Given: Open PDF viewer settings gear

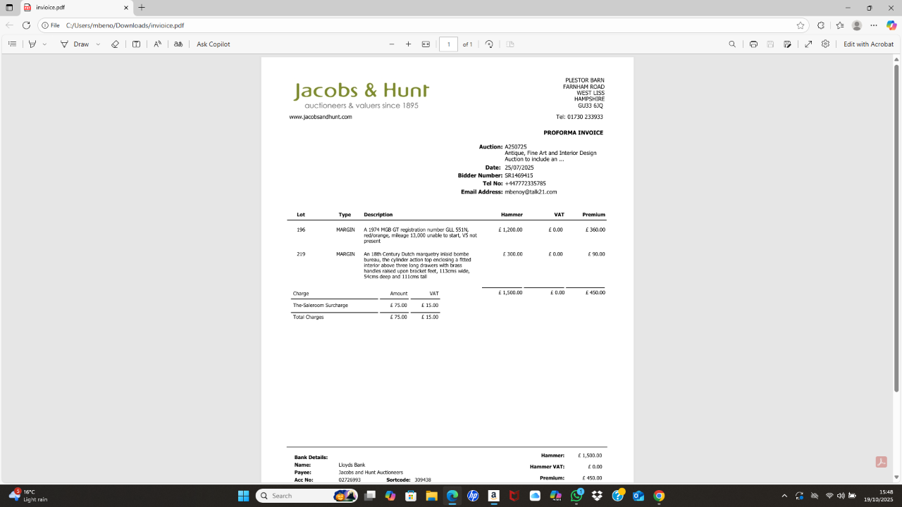Looking at the screenshot, I should point(825,44).
